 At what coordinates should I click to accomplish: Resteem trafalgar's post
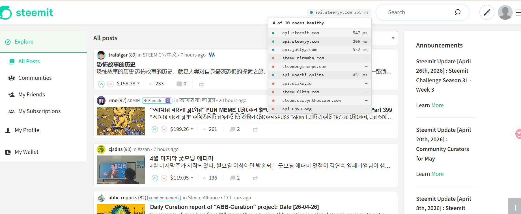(202, 84)
